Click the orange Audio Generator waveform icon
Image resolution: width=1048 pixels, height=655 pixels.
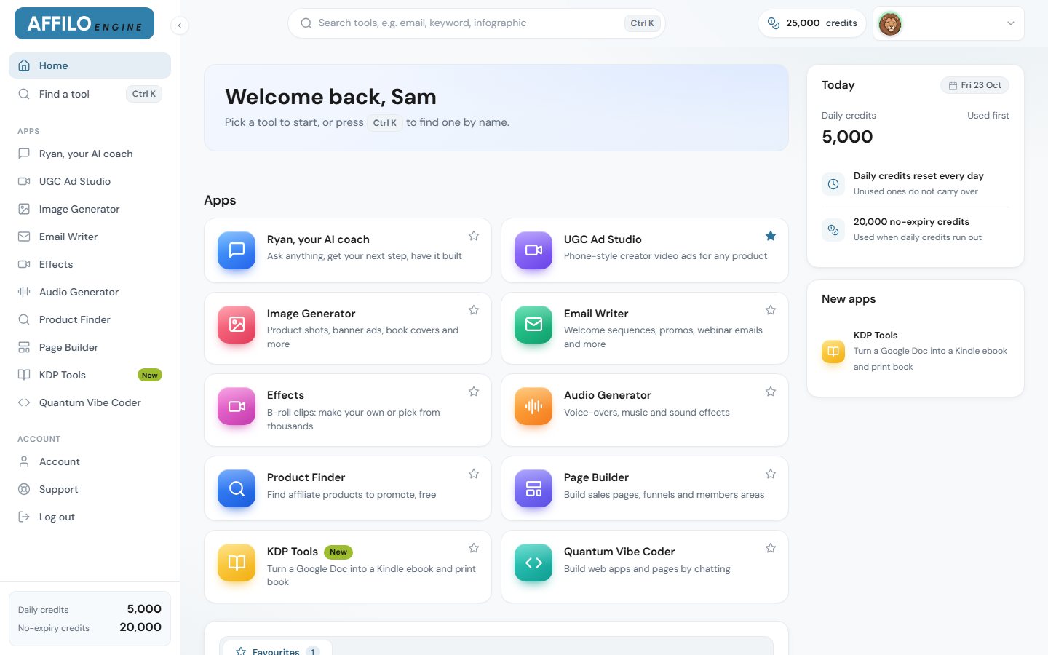coord(533,406)
